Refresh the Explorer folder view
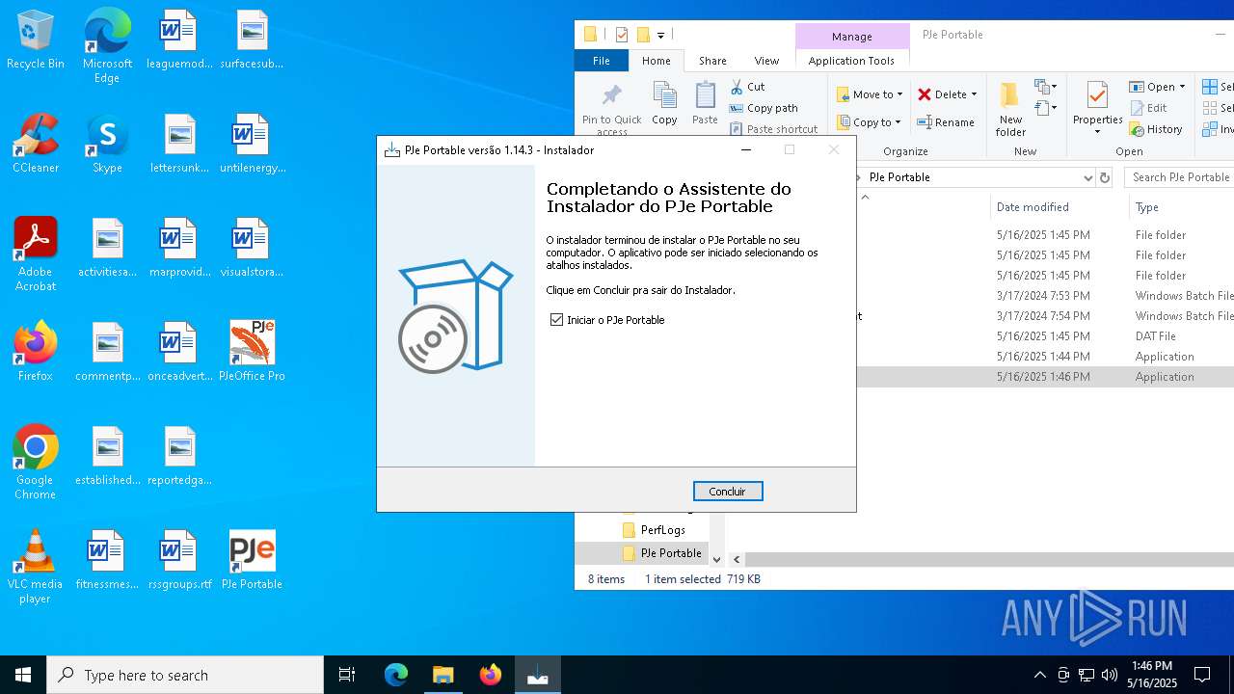This screenshot has height=694, width=1234. click(1105, 177)
